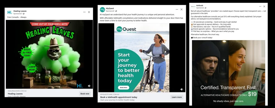Open the telebuds ad options ellipsis
The image size is (275, 108).
(x=260, y=6)
